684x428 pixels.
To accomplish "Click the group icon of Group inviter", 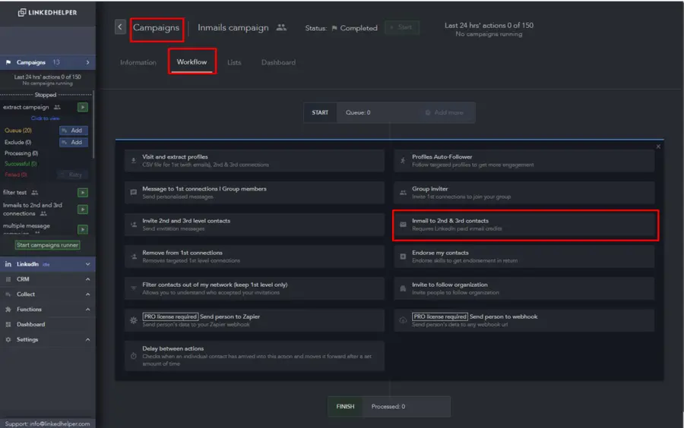I will (403, 193).
